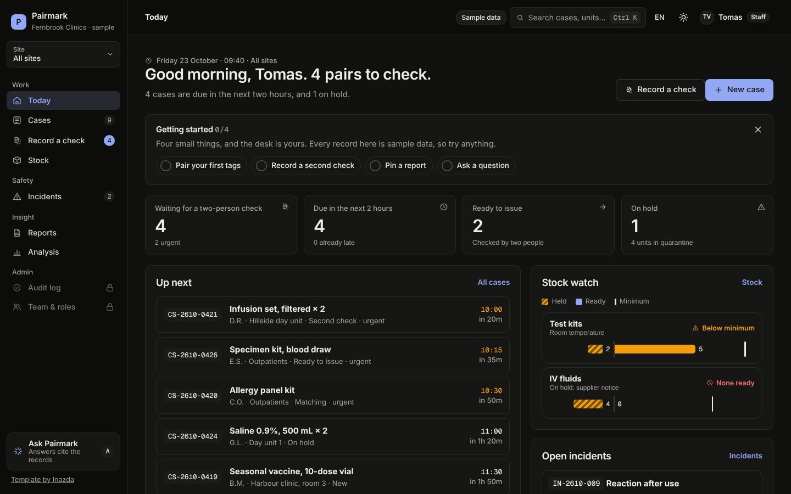Click the lock icon beside Audit log
This screenshot has width=791, height=494.
(x=110, y=288)
